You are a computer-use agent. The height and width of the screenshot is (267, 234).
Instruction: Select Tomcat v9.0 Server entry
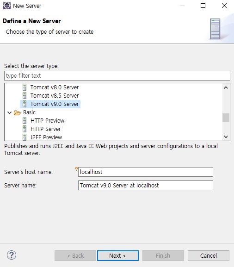pos(55,104)
